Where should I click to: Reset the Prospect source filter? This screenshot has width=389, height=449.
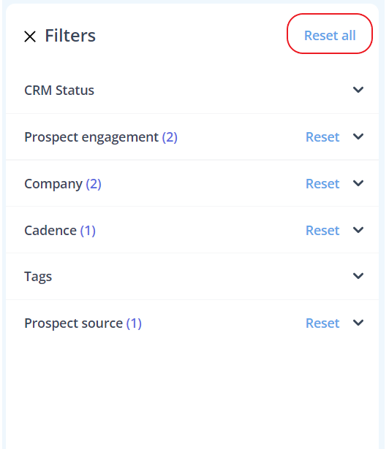(x=322, y=323)
